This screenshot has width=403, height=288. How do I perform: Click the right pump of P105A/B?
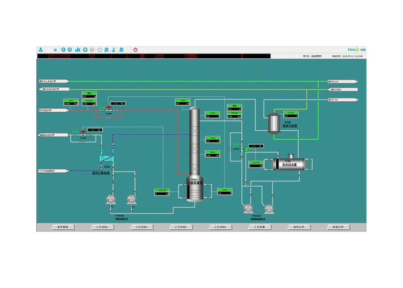coord(269,209)
